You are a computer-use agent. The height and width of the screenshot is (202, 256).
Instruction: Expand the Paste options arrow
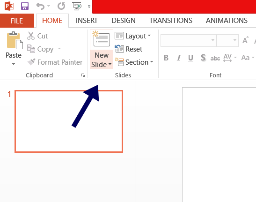click(14, 64)
